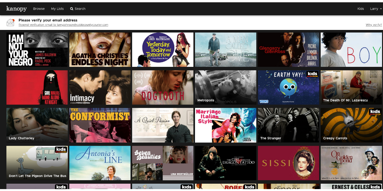Image resolution: width=383 pixels, height=191 pixels.
Task: Open My Lists
Action: click(x=57, y=9)
